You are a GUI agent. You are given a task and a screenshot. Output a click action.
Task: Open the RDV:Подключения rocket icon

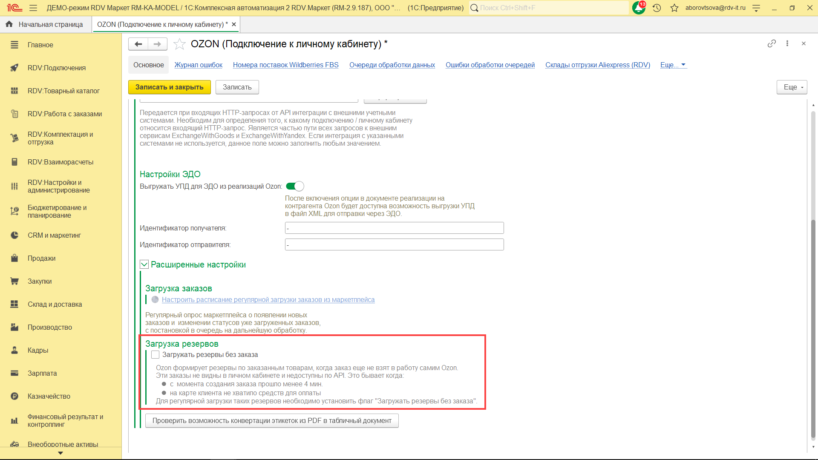pos(14,68)
